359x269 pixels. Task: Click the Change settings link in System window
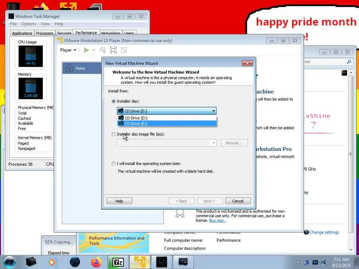click(324, 232)
